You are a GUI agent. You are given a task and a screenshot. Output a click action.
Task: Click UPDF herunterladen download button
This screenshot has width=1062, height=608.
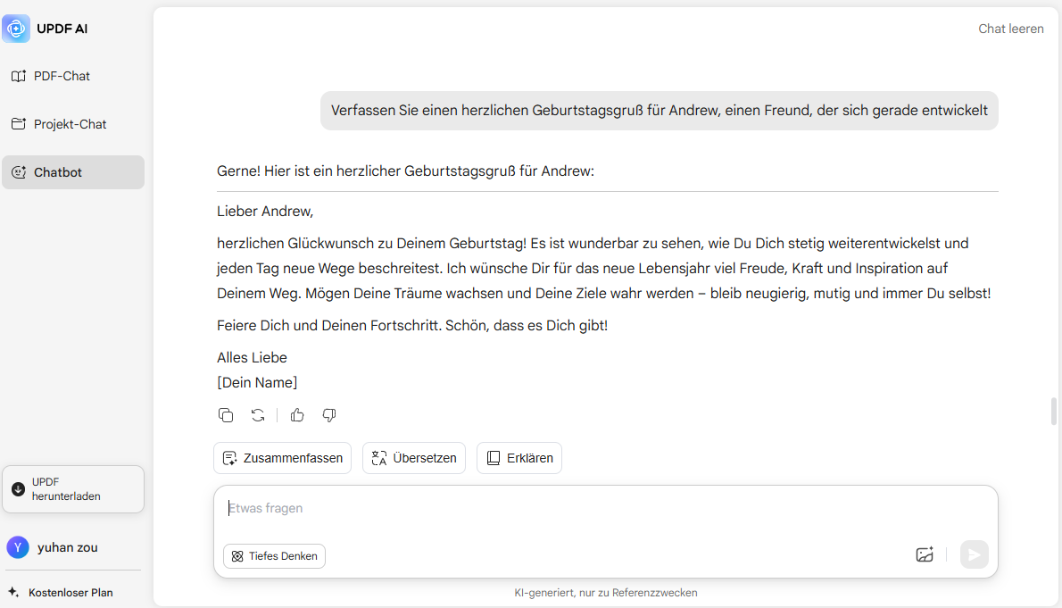click(73, 488)
